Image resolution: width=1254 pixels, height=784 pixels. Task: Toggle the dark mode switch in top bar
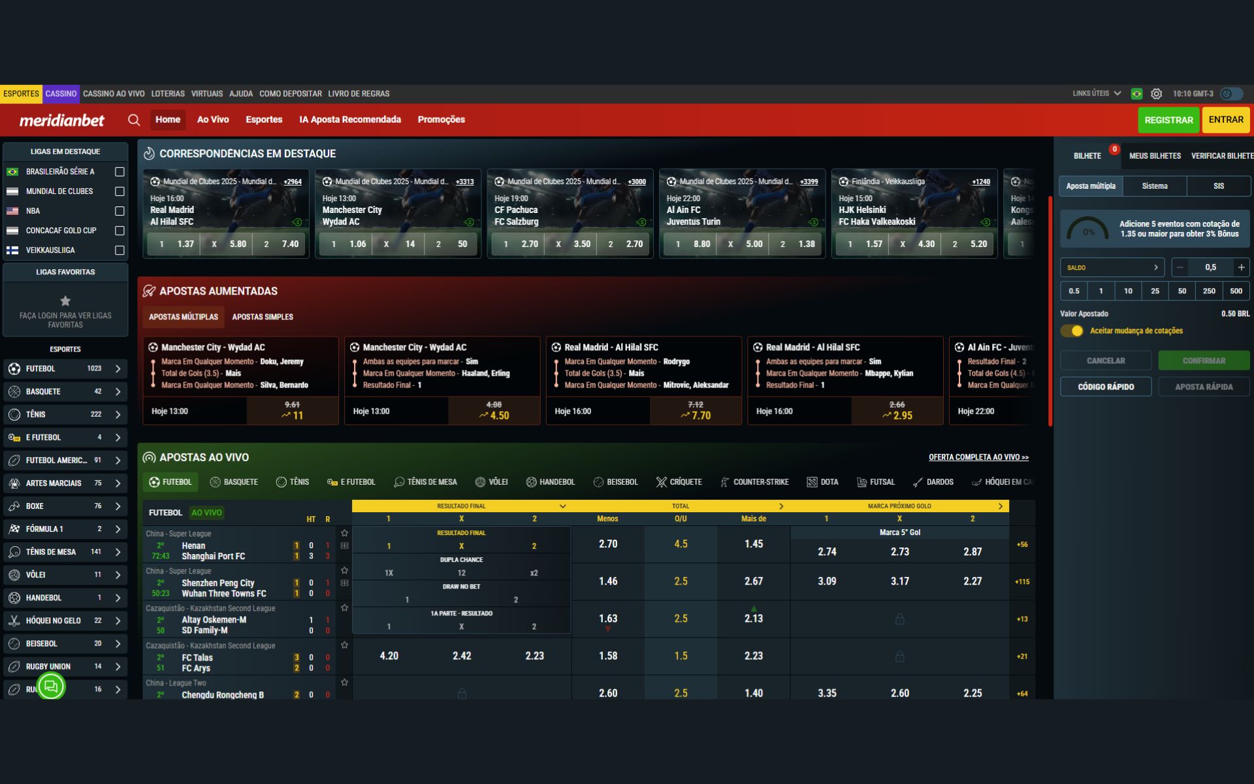click(1231, 94)
